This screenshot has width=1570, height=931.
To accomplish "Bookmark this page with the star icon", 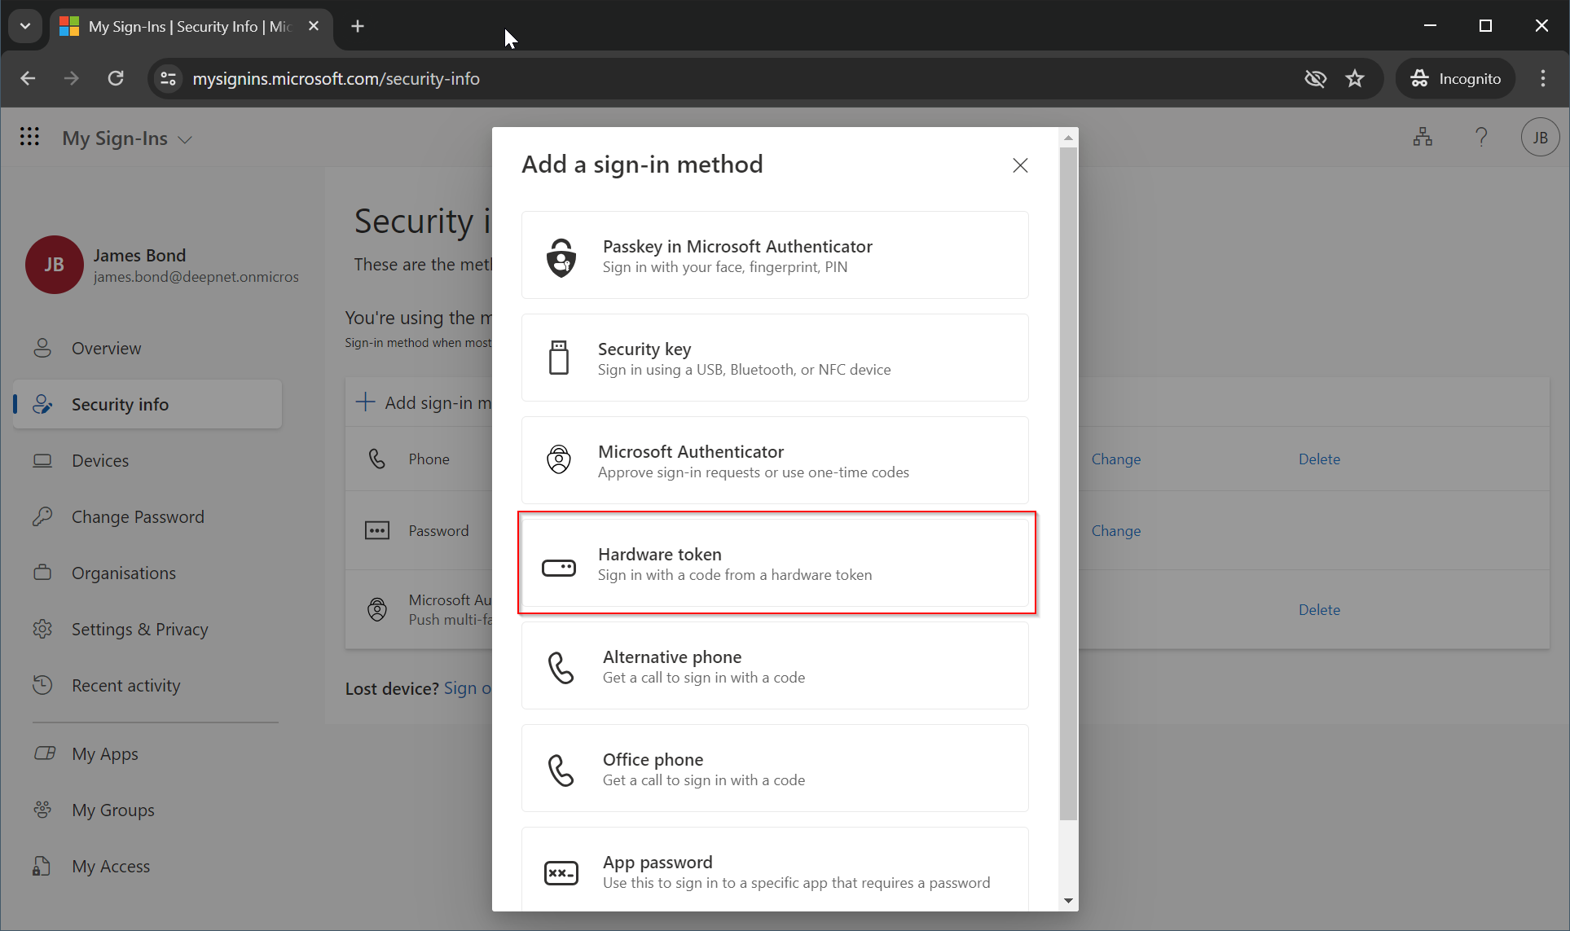I will [1355, 78].
